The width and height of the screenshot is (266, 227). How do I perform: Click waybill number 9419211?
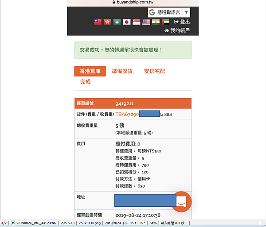pyautogui.click(x=125, y=104)
